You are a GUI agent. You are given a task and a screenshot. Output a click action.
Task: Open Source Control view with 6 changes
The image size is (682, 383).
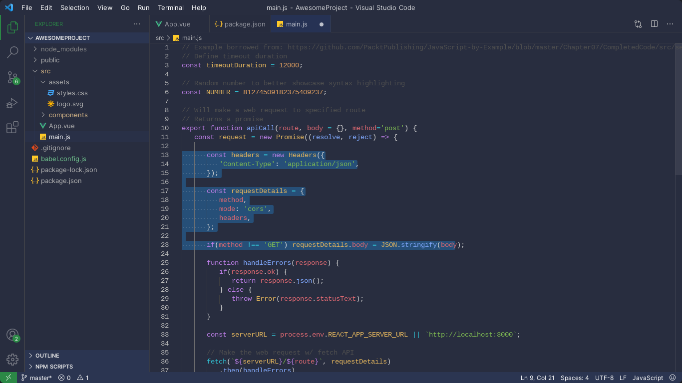pyautogui.click(x=12, y=77)
